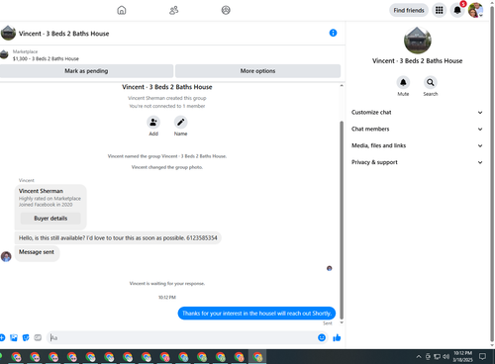Click the Name pencil icon
495x364 pixels.
pos(180,123)
